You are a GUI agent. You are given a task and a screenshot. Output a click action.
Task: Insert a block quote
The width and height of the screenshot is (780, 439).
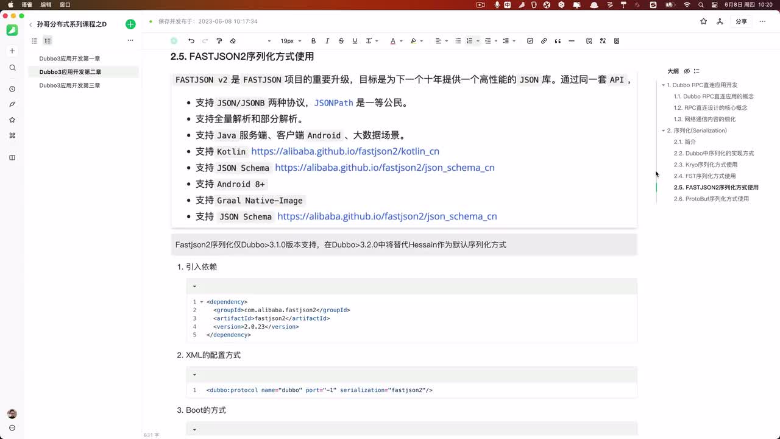point(558,41)
